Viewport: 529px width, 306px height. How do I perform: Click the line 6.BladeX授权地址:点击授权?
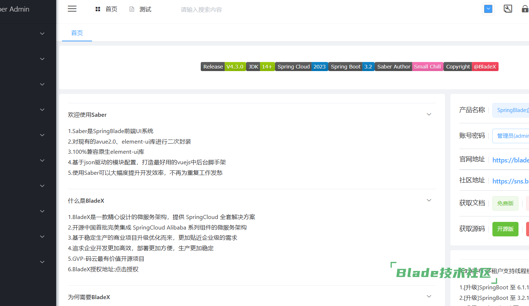103,269
